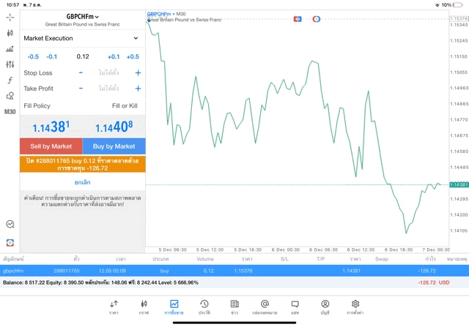This screenshot has height=327, width=469.
Task: Tap the blue ยกเลิก cancel link
Action: [83, 182]
